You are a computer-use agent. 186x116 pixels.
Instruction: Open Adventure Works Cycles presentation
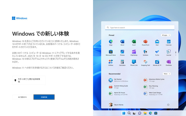[x=154, y=80]
